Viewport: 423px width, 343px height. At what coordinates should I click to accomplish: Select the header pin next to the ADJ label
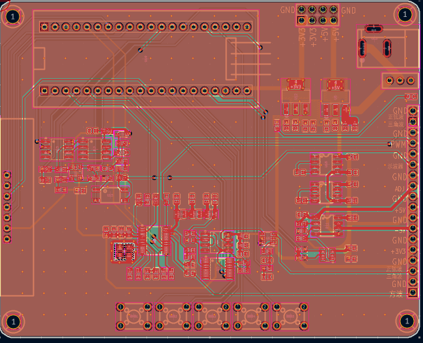tap(413, 185)
